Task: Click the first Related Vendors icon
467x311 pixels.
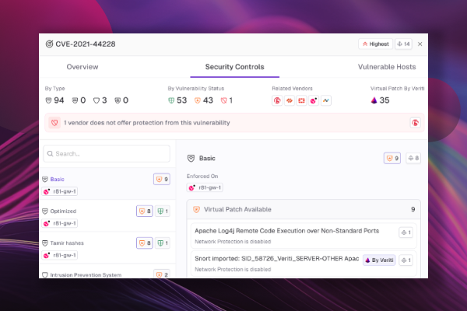Action: point(277,100)
